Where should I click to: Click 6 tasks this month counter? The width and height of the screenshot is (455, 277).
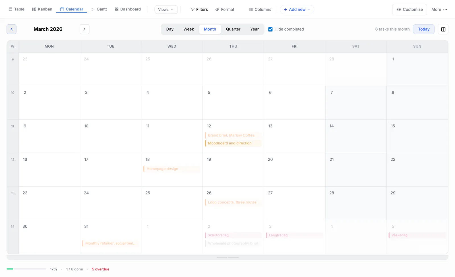pyautogui.click(x=392, y=29)
